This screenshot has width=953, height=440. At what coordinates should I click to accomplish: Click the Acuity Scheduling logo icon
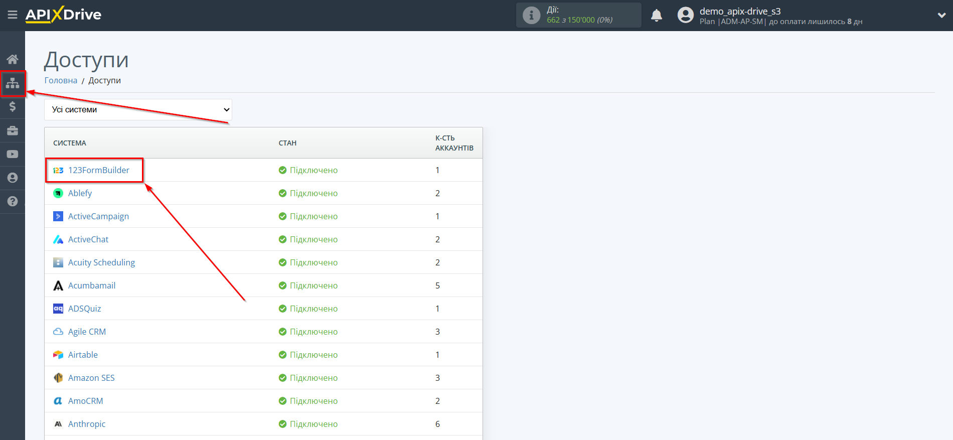58,262
